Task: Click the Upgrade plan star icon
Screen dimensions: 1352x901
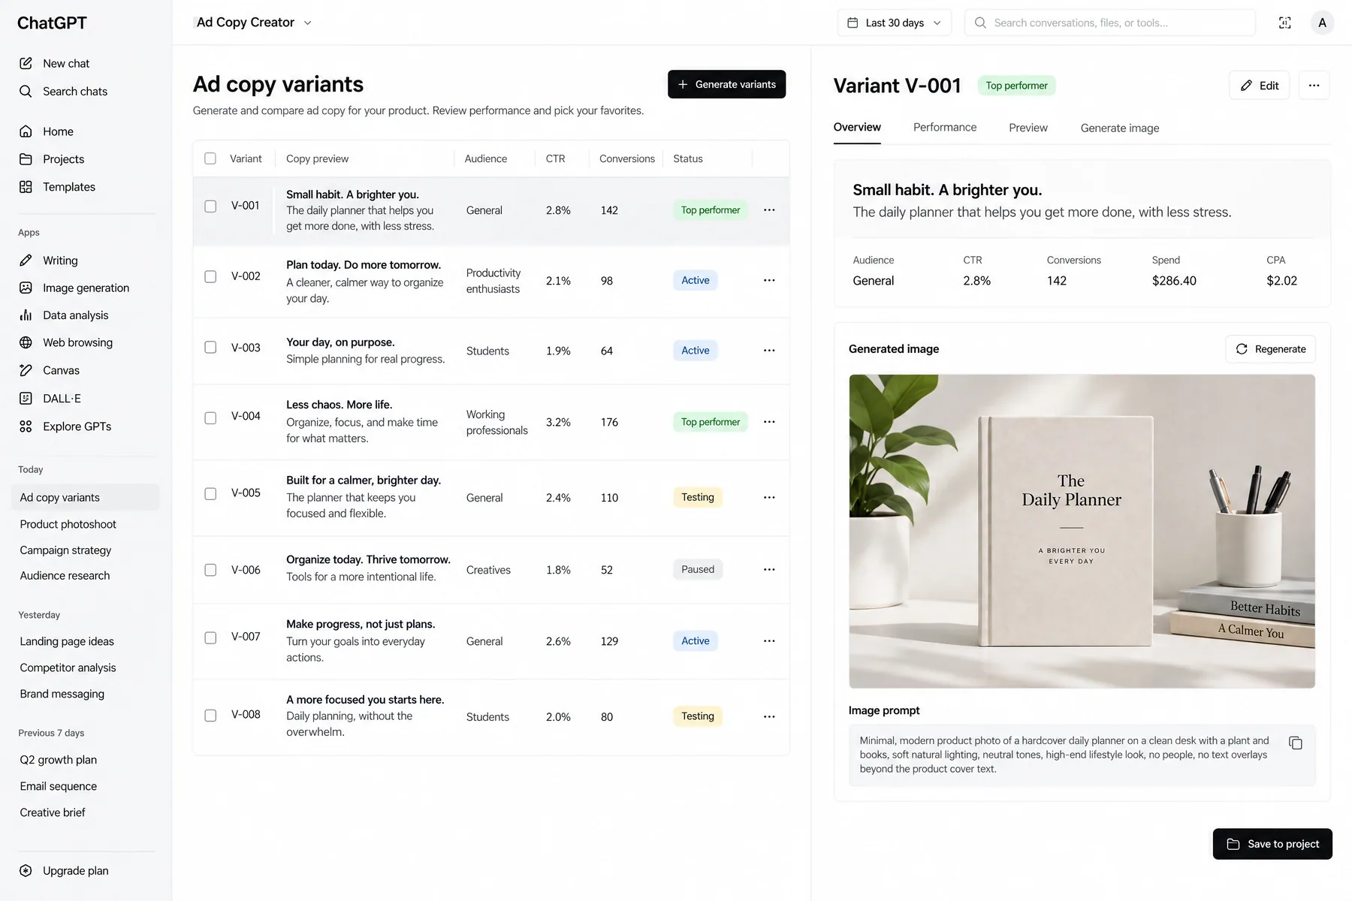Action: pyautogui.click(x=26, y=871)
